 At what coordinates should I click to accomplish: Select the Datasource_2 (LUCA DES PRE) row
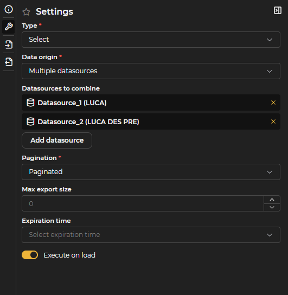click(x=151, y=121)
